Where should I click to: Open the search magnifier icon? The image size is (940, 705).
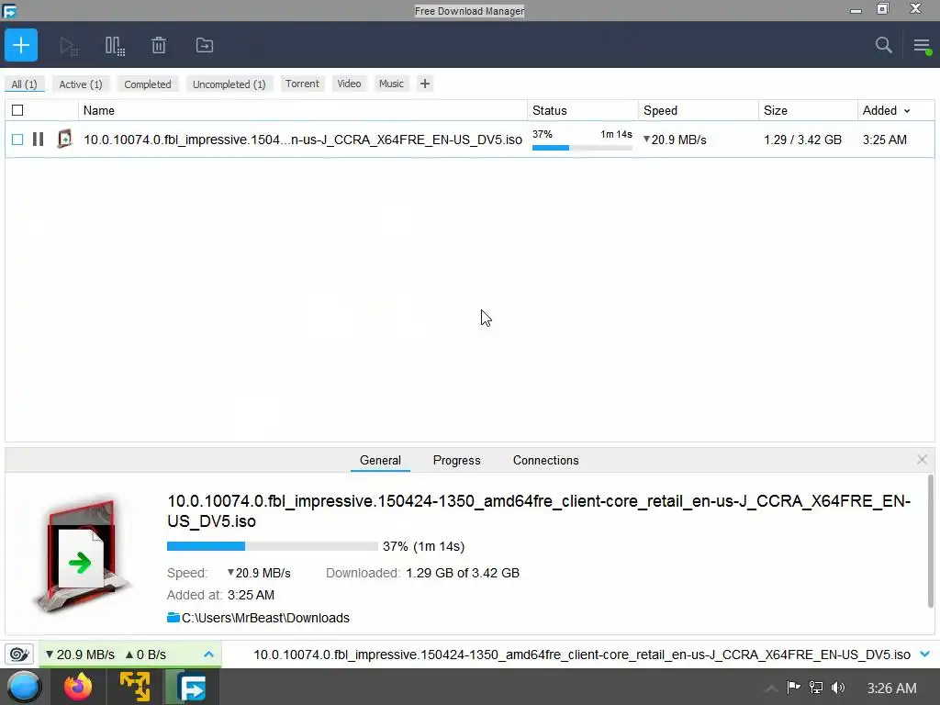[x=883, y=45]
